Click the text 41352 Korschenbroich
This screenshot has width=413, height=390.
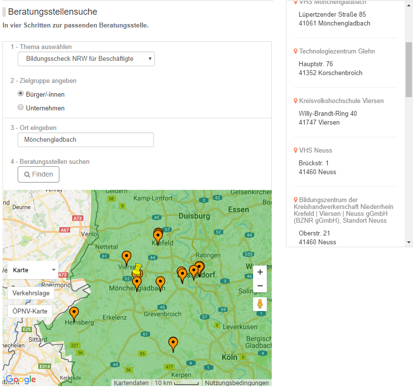point(331,73)
